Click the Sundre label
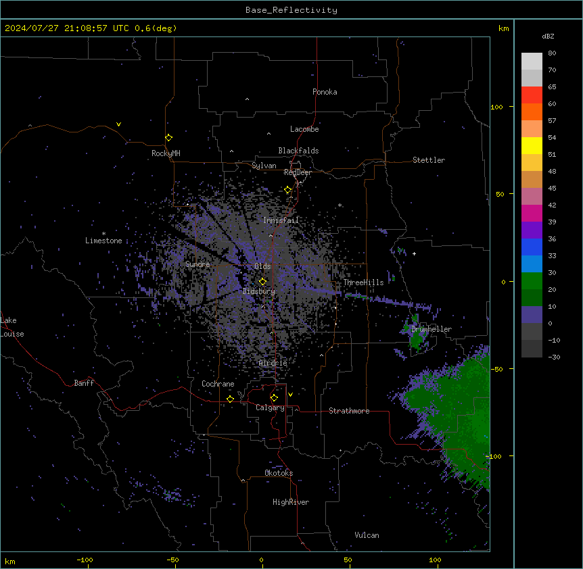This screenshot has width=583, height=569. click(x=197, y=264)
